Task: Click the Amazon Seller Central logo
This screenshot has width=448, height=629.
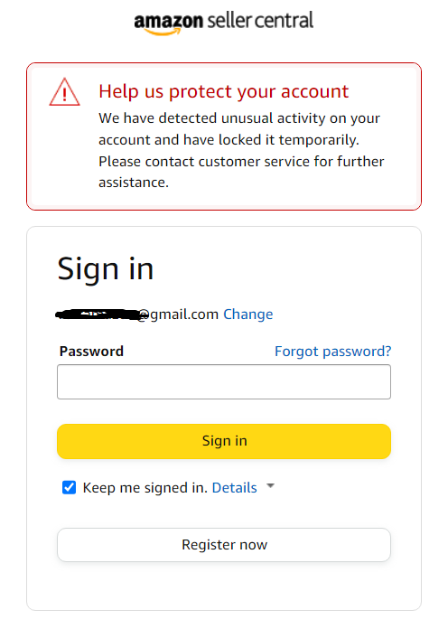Action: click(x=224, y=23)
